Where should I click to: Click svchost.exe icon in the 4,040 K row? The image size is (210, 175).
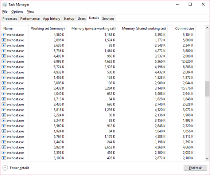4,94
